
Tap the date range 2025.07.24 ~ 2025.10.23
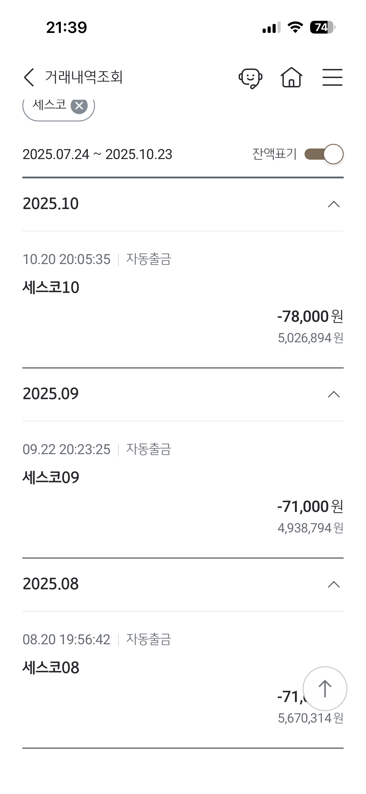(97, 154)
